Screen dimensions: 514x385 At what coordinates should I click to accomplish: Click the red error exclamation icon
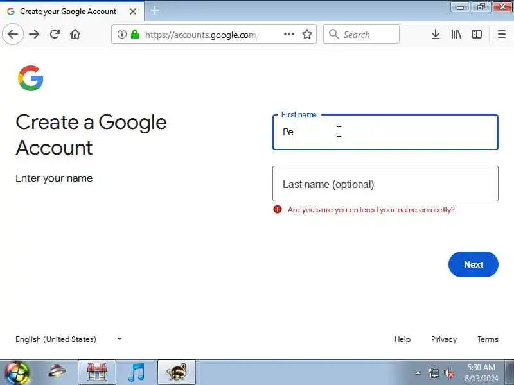tap(278, 209)
